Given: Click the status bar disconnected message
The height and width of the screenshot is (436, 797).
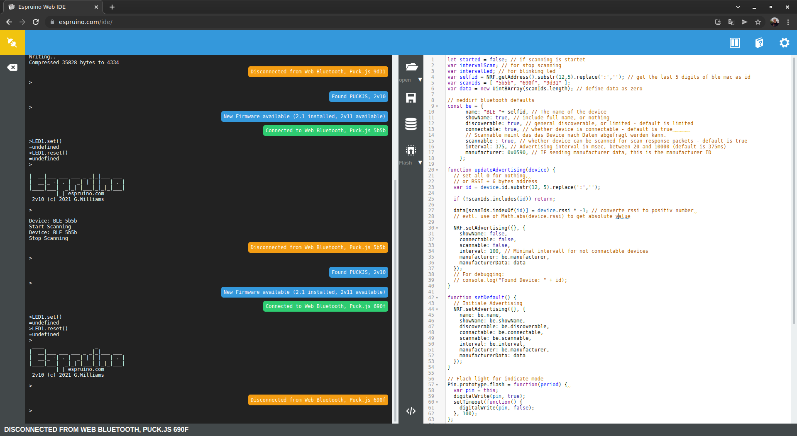Looking at the screenshot, I should pyautogui.click(x=96, y=429).
